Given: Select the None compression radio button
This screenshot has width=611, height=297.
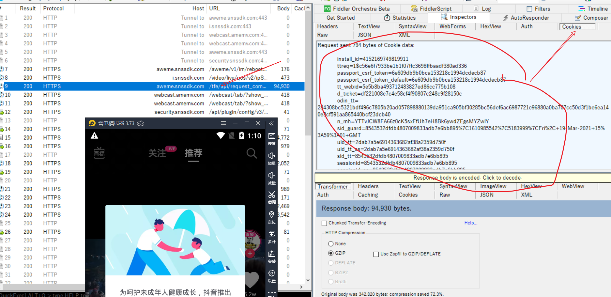Looking at the screenshot, I should tap(331, 244).
